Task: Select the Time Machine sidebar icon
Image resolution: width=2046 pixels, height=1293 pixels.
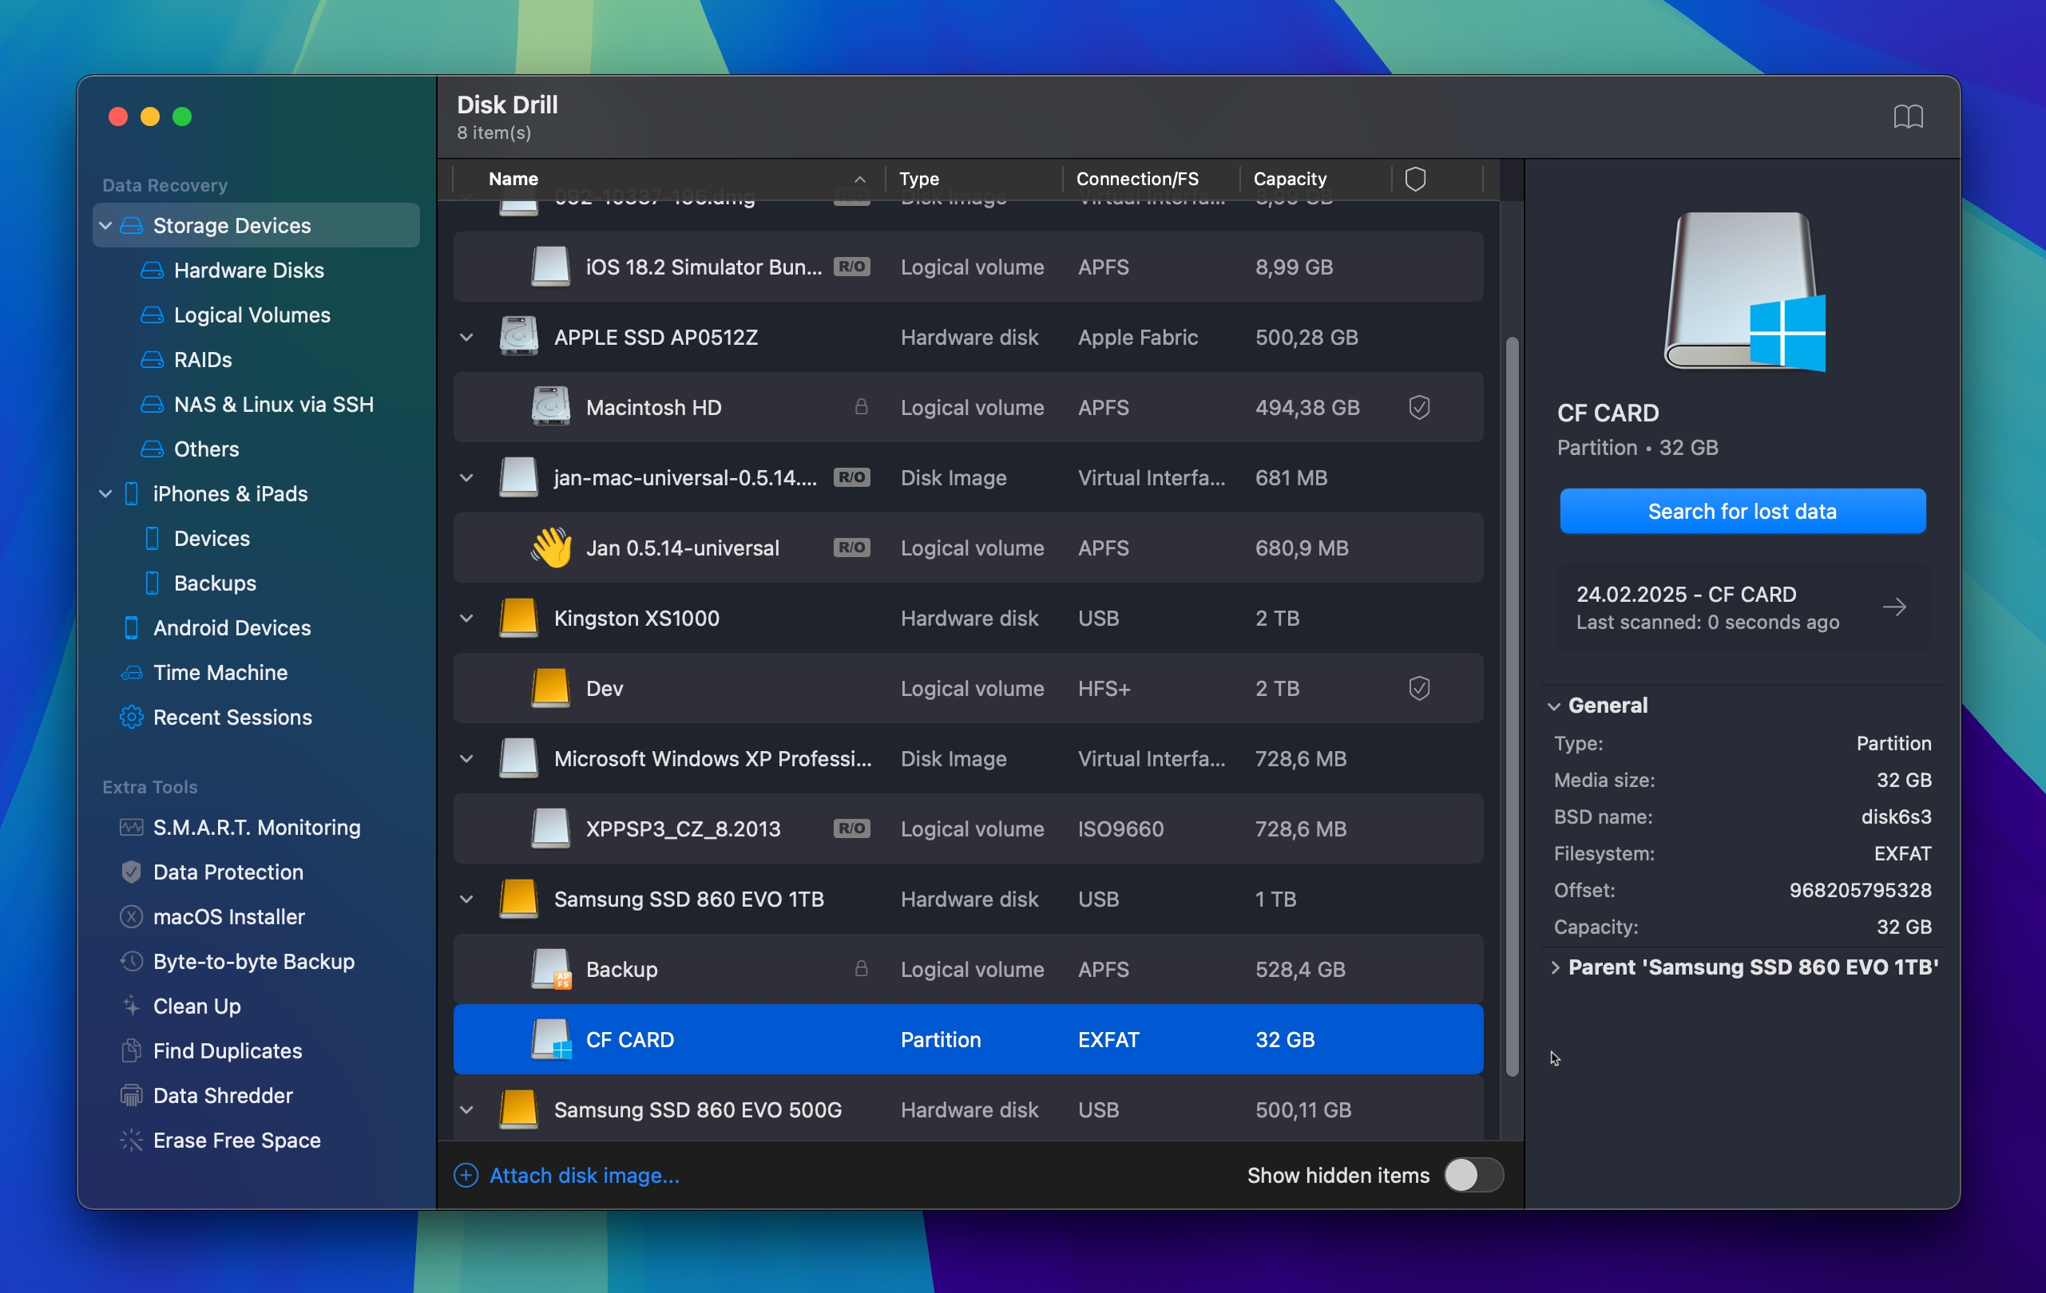Action: click(131, 672)
